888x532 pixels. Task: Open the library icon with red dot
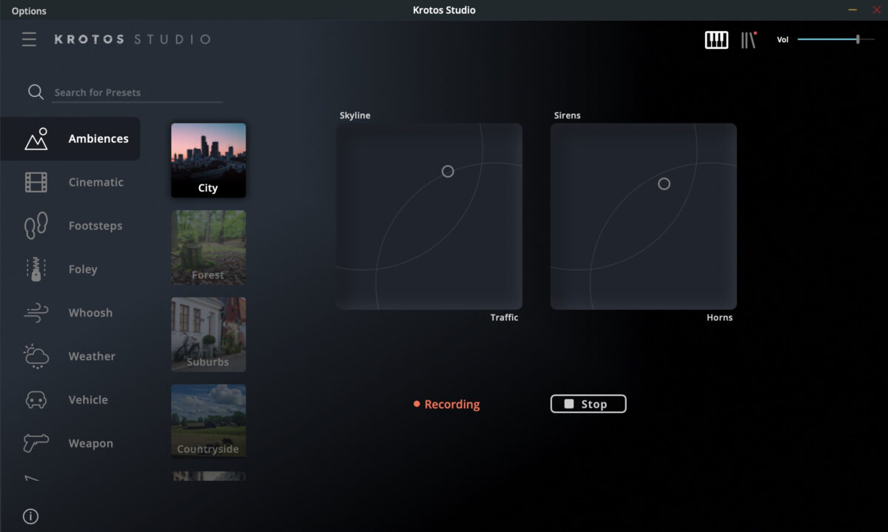point(749,40)
